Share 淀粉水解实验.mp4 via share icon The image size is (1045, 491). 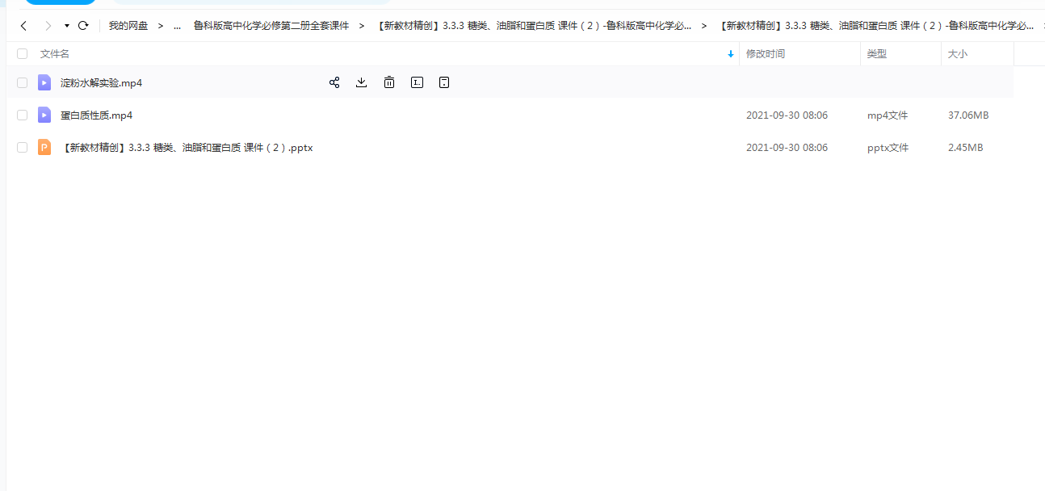pyautogui.click(x=334, y=82)
